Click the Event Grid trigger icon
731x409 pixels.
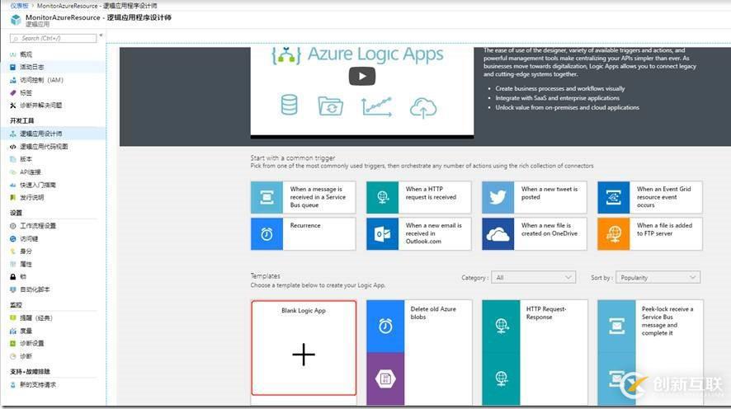[x=614, y=198]
